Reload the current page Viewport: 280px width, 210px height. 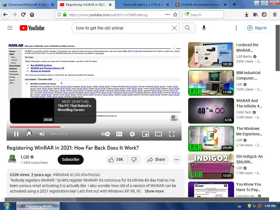(23, 14)
